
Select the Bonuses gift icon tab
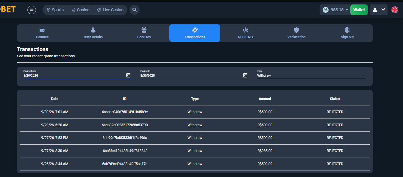pos(144,33)
